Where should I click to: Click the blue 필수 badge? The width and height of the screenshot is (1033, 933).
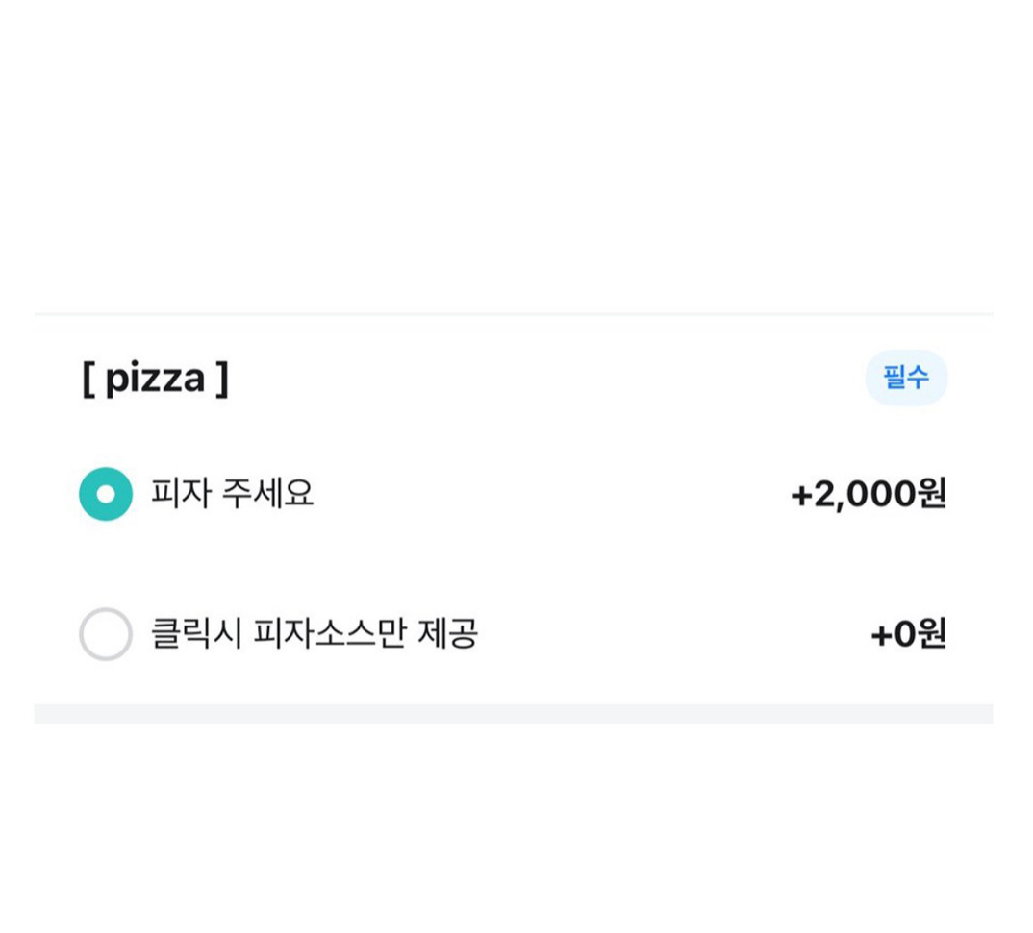(906, 378)
